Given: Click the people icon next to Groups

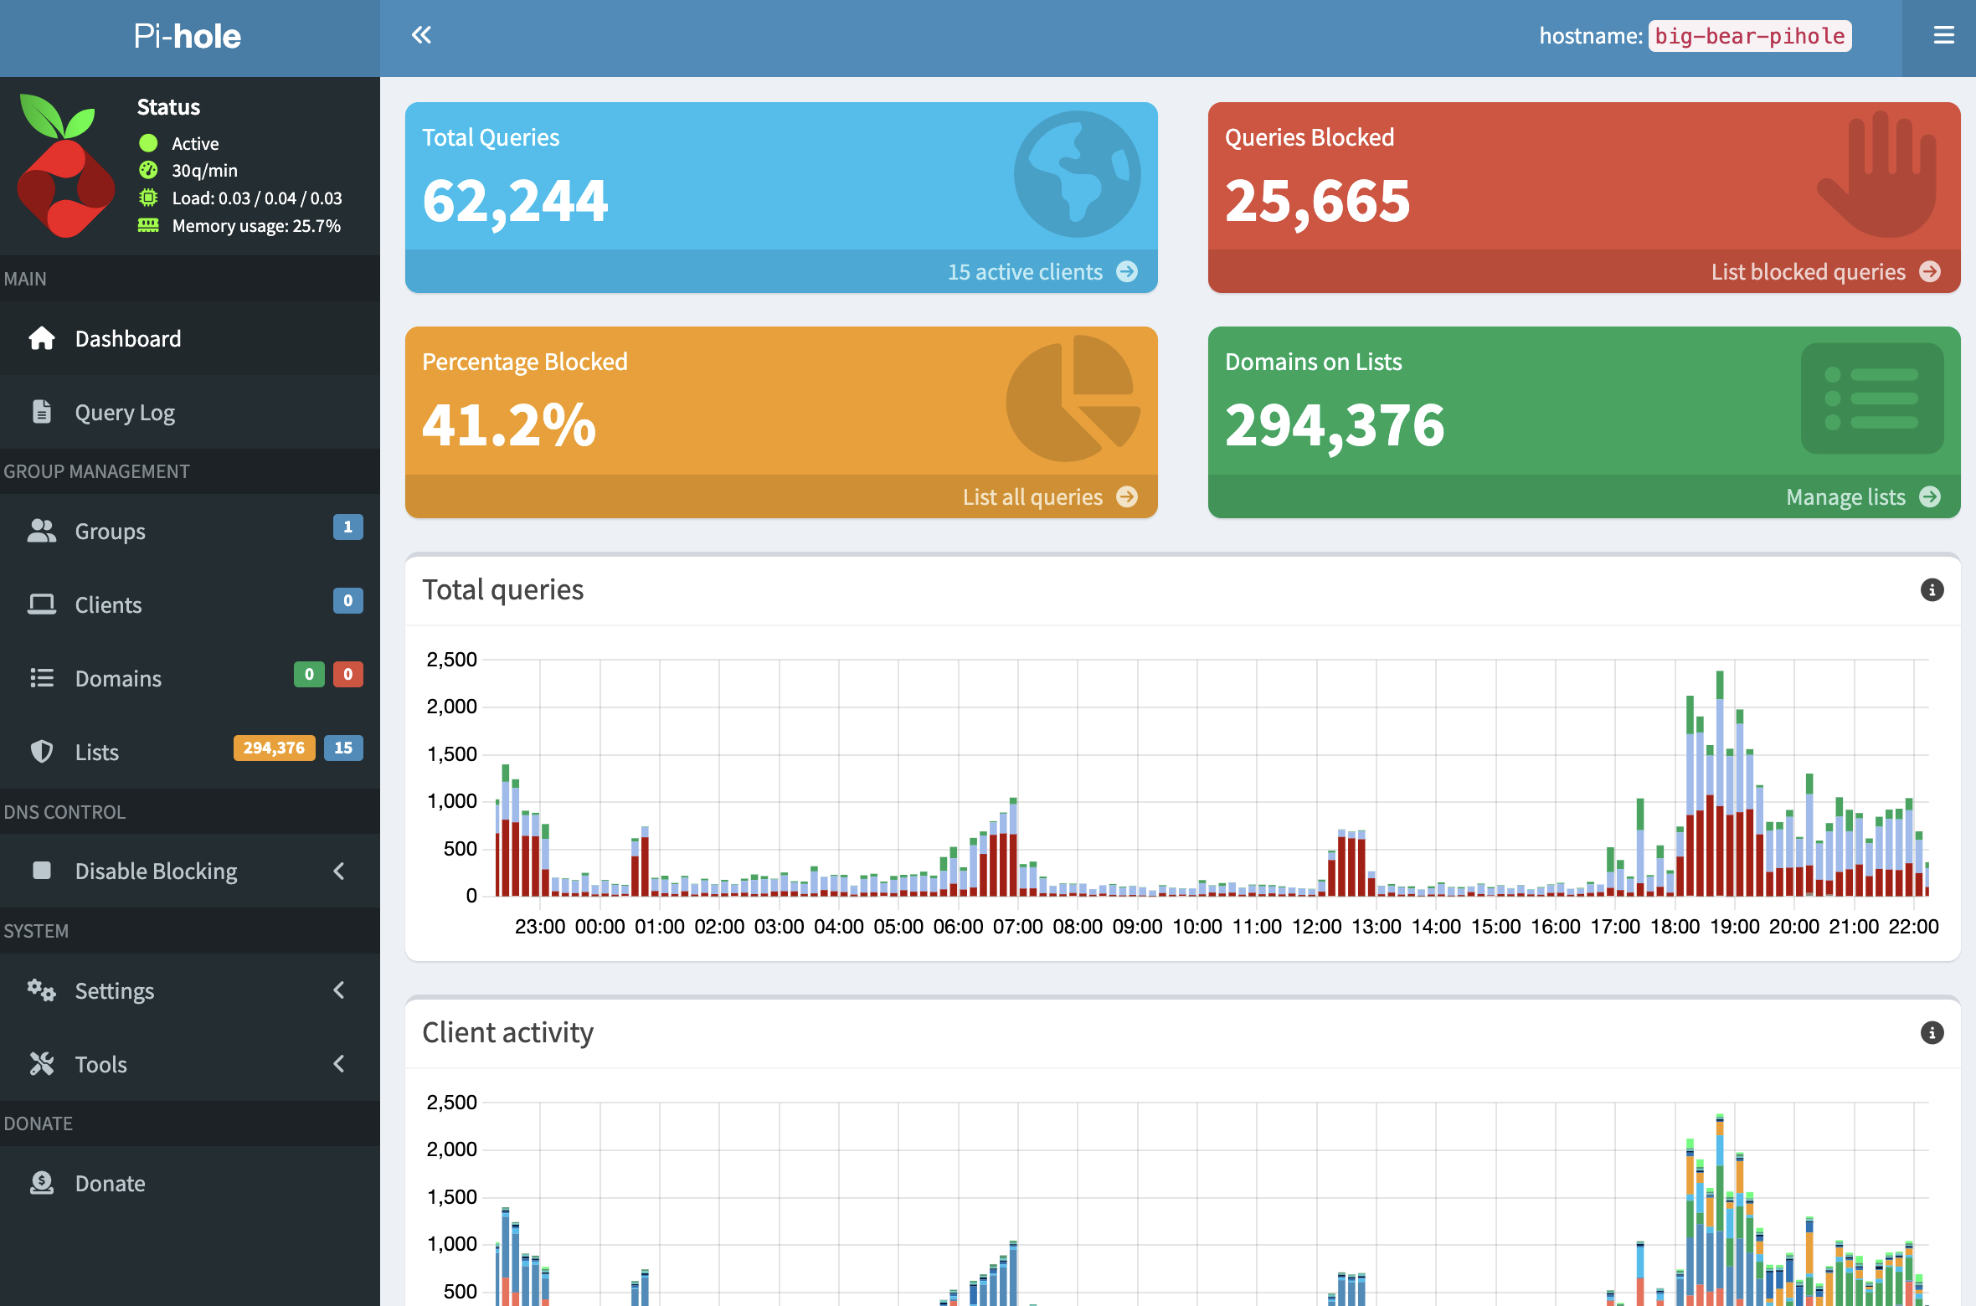Looking at the screenshot, I should (x=41, y=530).
